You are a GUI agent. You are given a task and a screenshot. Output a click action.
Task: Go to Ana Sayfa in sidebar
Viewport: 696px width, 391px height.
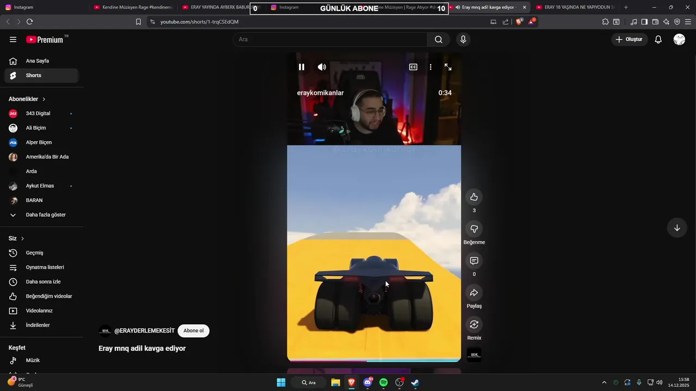[41, 61]
